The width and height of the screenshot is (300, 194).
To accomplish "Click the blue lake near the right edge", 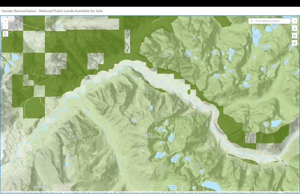I will [276, 123].
